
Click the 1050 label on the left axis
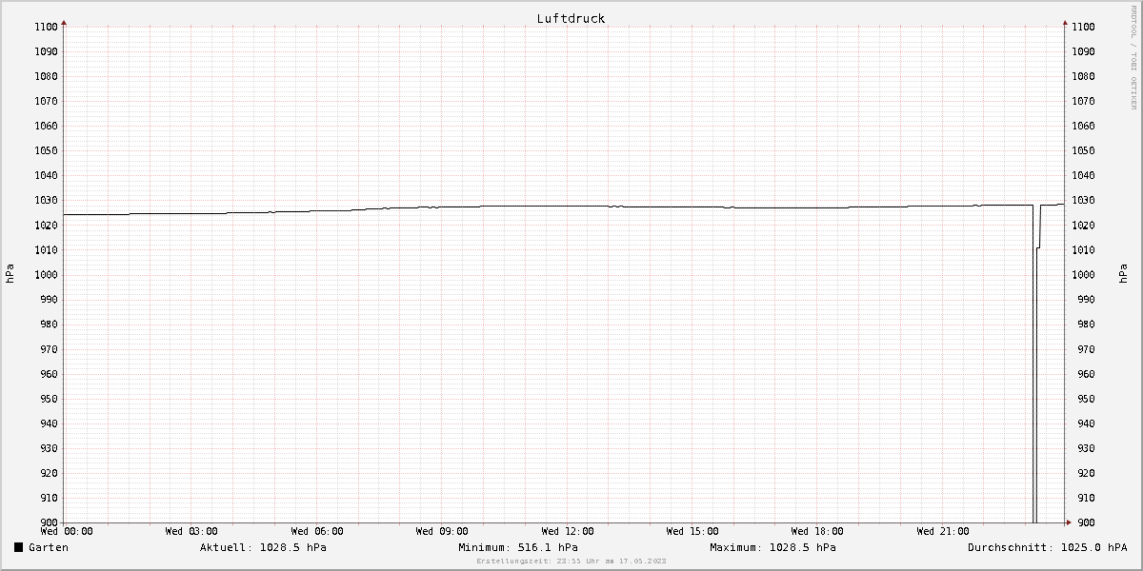pos(46,150)
